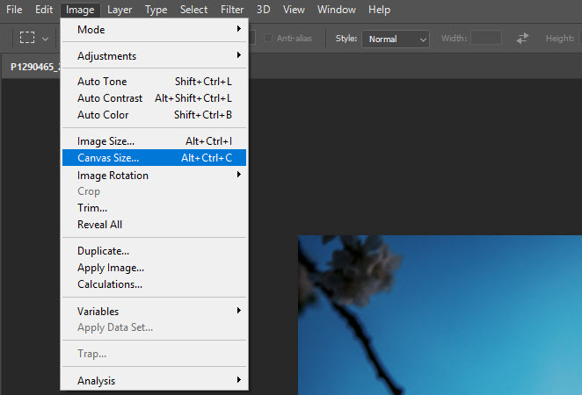Open the tool preset chevron beside marquee
582x395 pixels.
coord(46,39)
